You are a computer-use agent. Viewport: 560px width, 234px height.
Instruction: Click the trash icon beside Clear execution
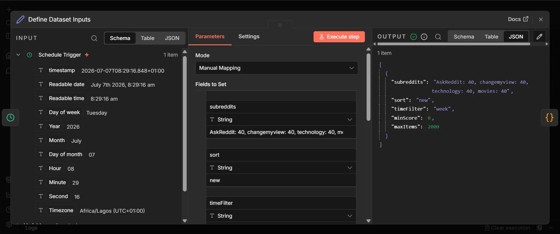tap(487, 228)
